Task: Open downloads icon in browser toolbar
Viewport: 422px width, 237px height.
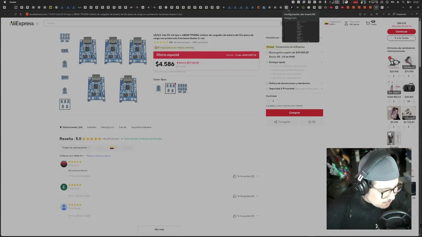Action: pyautogui.click(x=371, y=14)
